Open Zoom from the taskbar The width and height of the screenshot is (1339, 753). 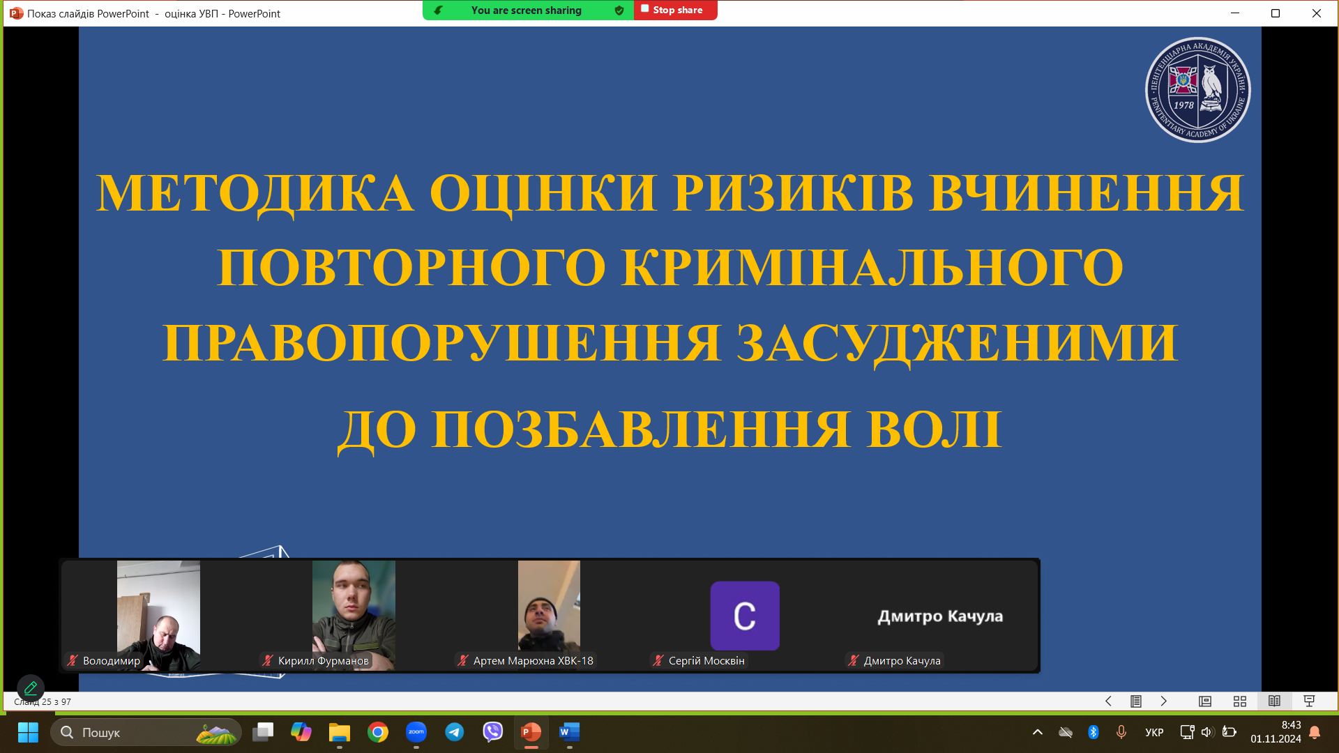pyautogui.click(x=416, y=732)
